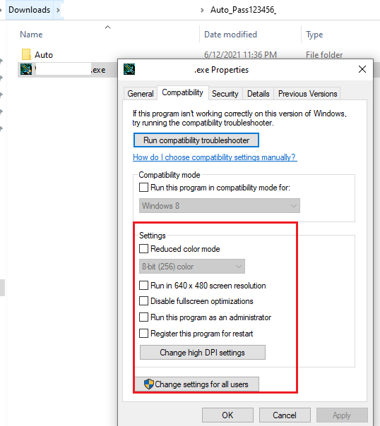Tick Disable fullscreen optimizations
This screenshot has height=426, width=380.
tap(143, 301)
